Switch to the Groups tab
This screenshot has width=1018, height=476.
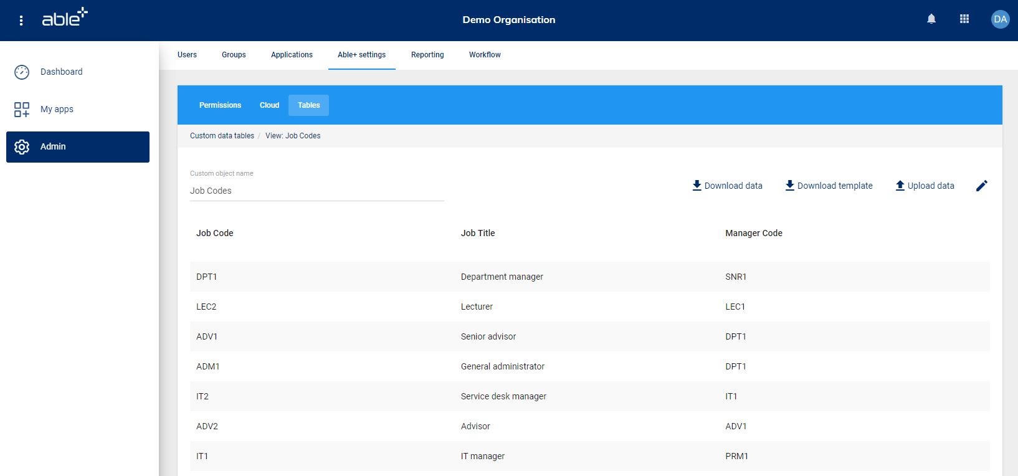point(234,55)
